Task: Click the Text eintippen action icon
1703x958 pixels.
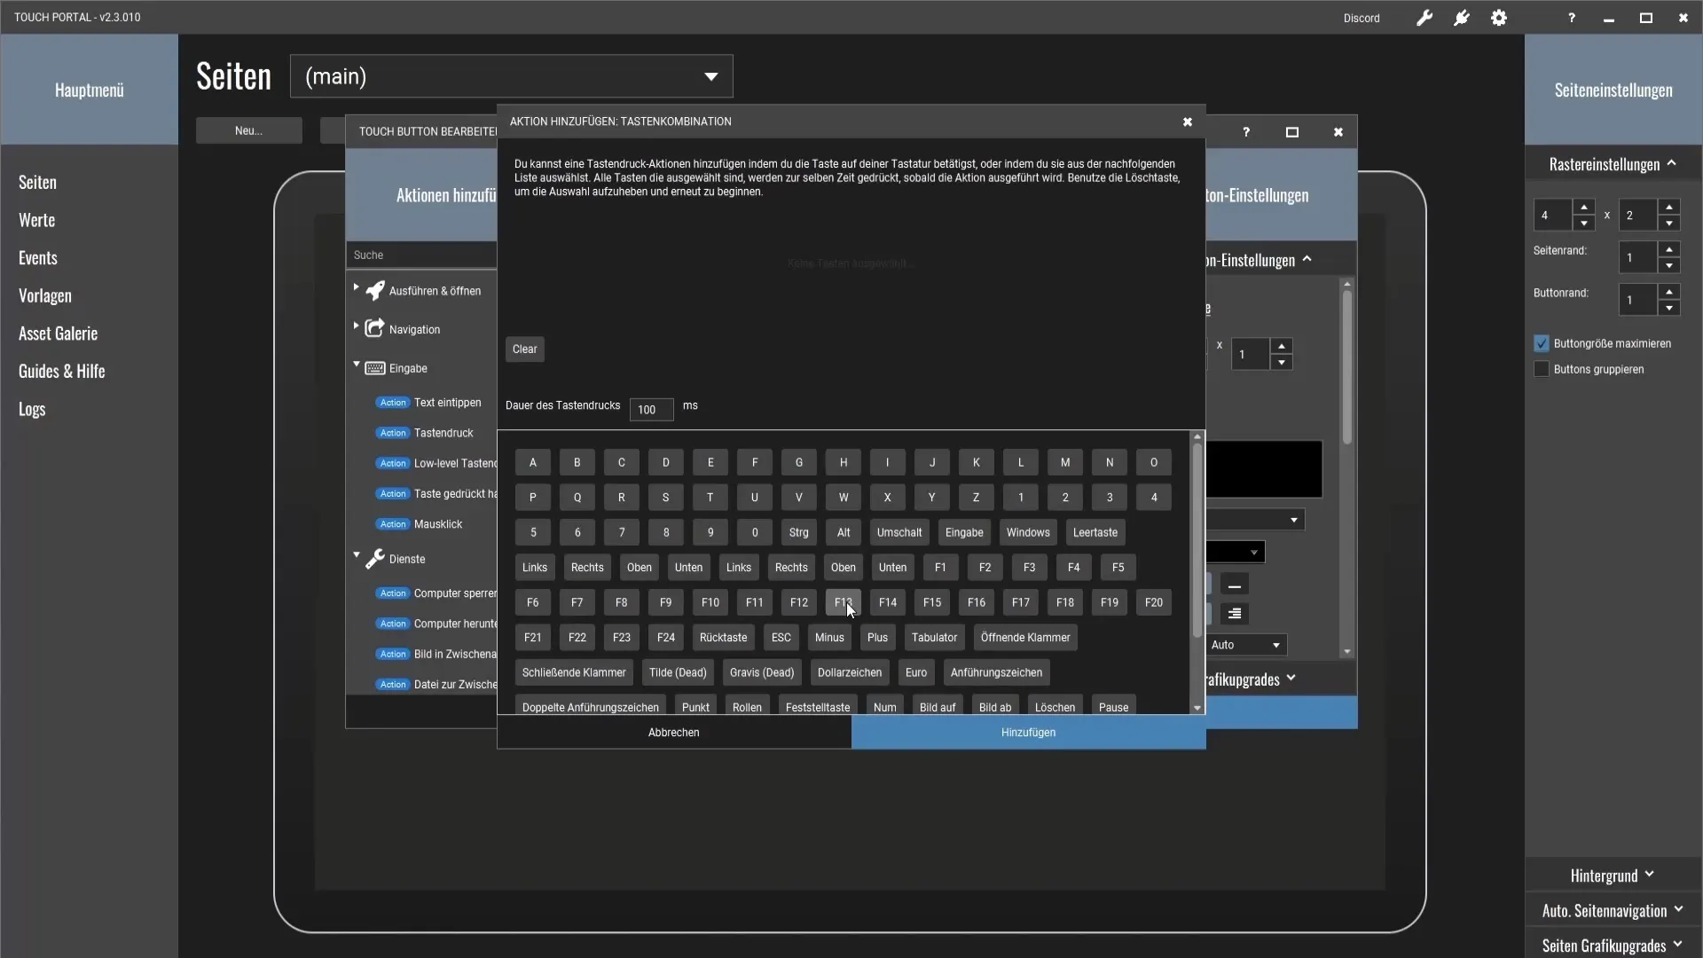Action: pos(393,403)
